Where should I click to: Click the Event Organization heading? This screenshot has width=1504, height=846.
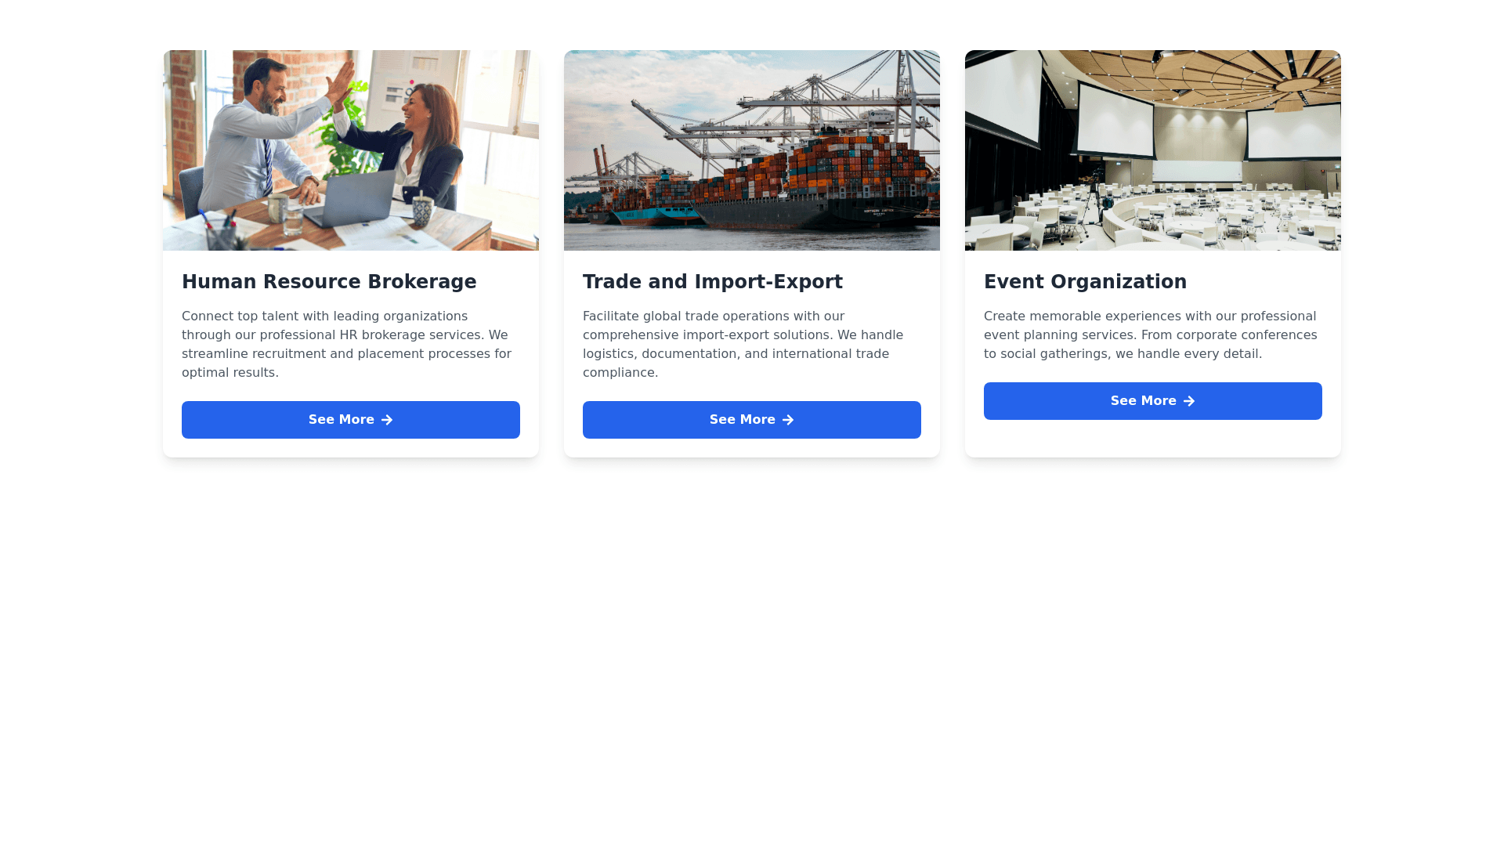[1085, 282]
